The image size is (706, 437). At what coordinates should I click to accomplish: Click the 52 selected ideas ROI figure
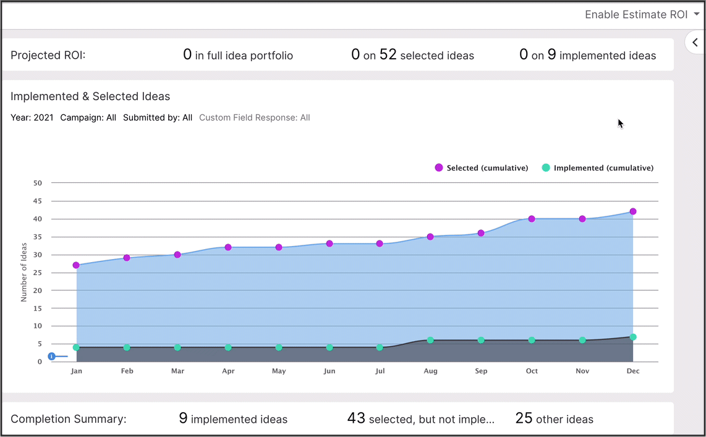(x=412, y=55)
